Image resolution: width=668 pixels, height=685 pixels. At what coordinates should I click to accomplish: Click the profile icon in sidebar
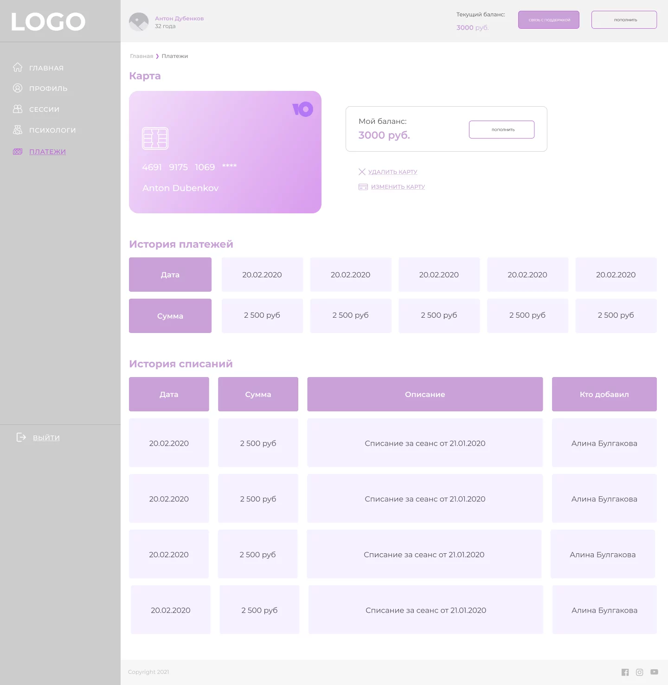click(x=18, y=88)
